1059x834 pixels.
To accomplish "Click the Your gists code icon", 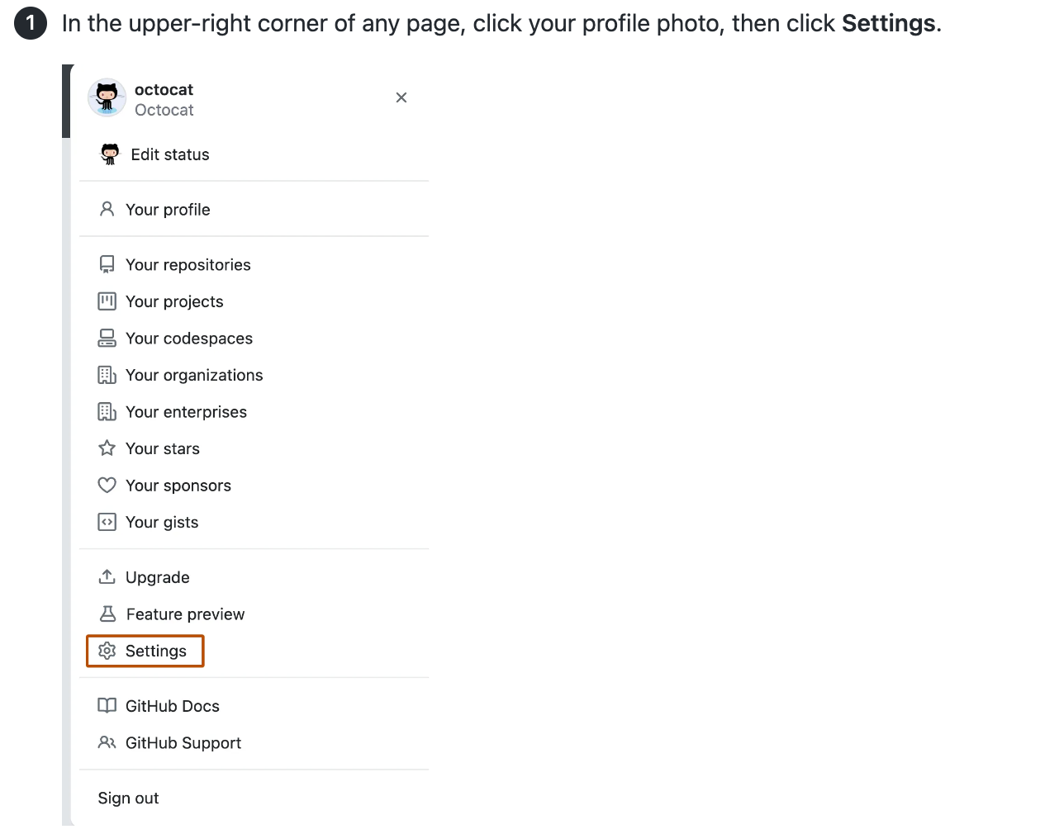I will coord(107,522).
